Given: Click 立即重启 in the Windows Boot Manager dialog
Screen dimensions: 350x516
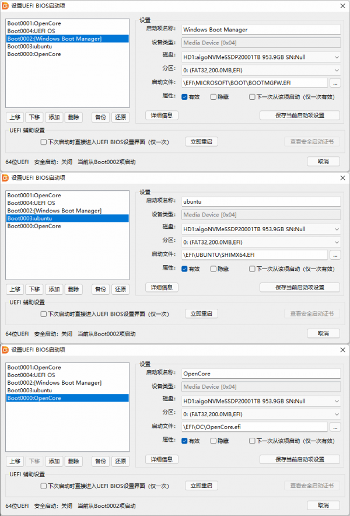Looking at the screenshot, I should pyautogui.click(x=201, y=142).
